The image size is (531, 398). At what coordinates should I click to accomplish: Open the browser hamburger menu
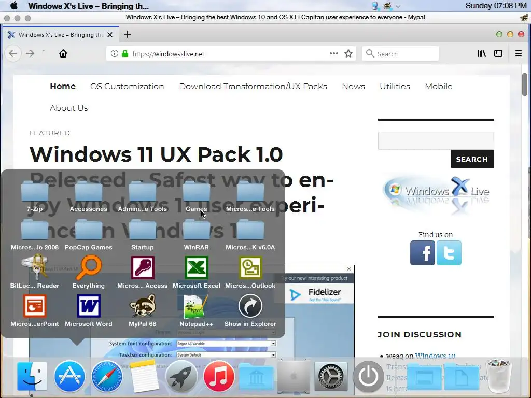tap(519, 53)
